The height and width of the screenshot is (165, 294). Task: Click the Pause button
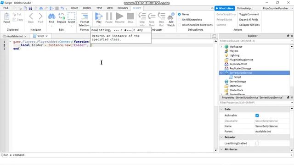coord(109,16)
